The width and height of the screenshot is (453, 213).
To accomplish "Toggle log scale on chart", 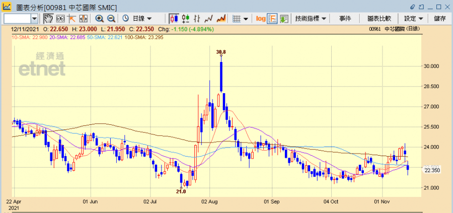I will (x=260, y=19).
